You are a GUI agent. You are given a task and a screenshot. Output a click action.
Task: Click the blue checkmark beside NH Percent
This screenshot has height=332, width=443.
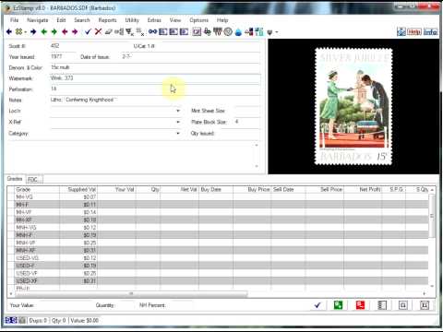coord(317,305)
